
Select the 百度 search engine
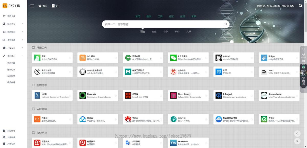pos(142,31)
